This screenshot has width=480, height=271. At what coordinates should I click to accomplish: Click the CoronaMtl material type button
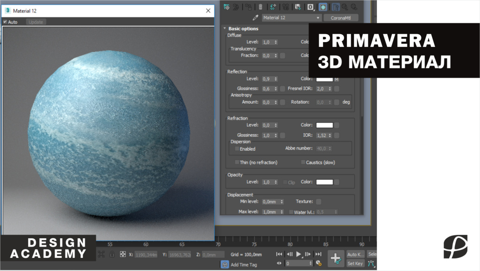(341, 18)
